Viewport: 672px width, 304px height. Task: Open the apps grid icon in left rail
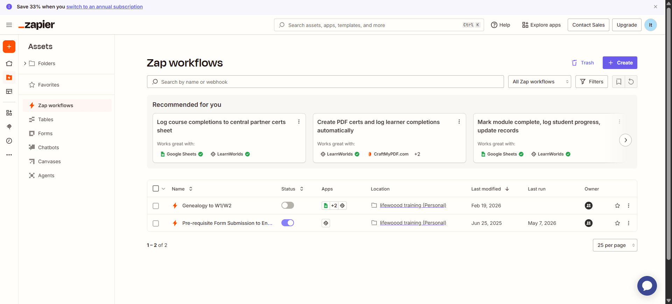click(x=9, y=113)
